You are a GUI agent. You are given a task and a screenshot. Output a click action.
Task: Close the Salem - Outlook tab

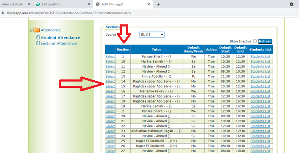(29, 4)
